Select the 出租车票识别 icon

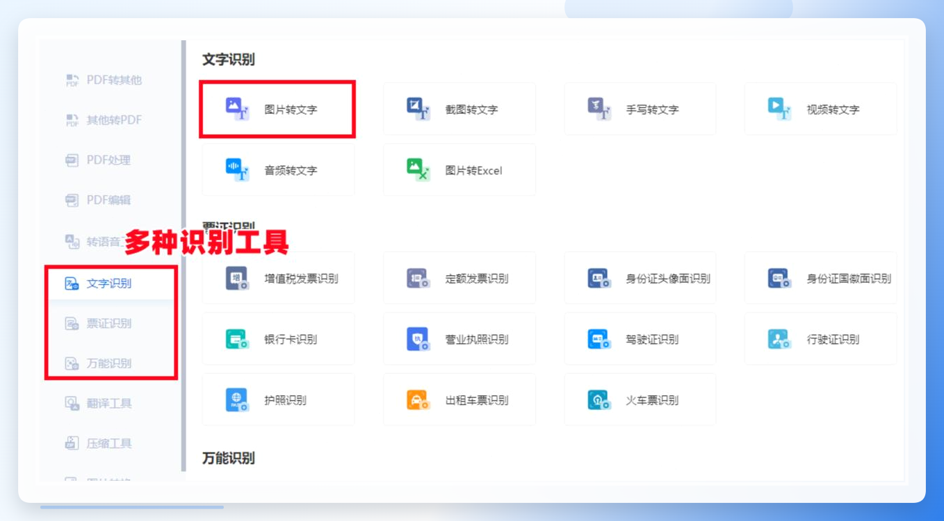click(x=418, y=400)
